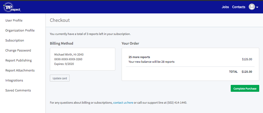Click '25 more reports' order item

coord(139,57)
